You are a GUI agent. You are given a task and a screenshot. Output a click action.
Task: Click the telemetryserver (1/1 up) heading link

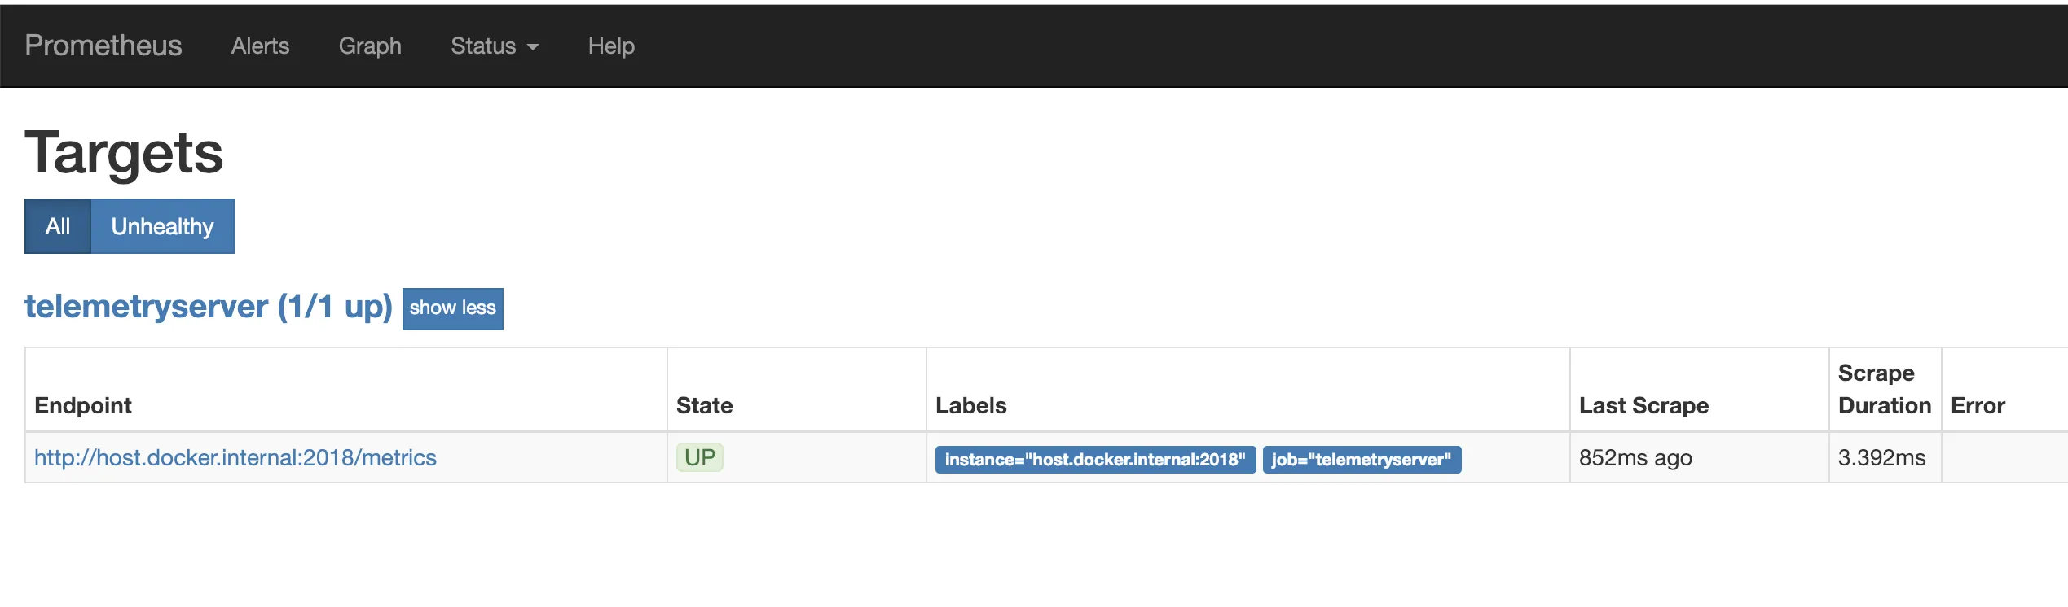pos(209,307)
